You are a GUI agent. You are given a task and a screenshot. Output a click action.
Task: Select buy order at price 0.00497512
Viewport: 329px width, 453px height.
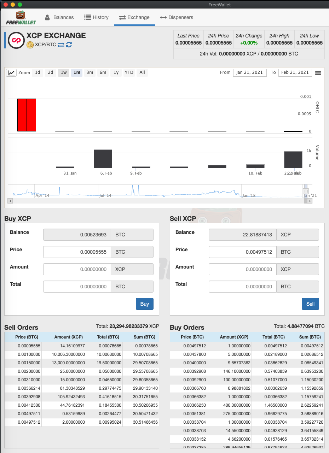pos(247,346)
